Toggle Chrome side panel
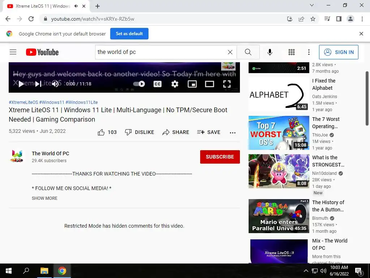This screenshot has width=370, height=278. pos(339,19)
